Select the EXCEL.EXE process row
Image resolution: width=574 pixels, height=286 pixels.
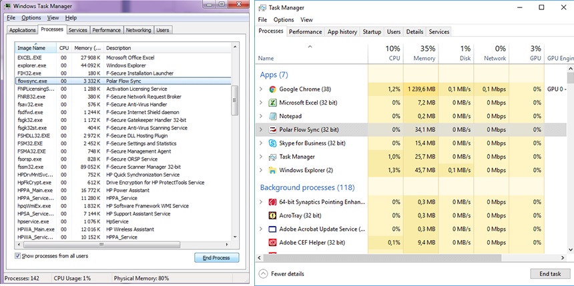pyautogui.click(x=123, y=57)
